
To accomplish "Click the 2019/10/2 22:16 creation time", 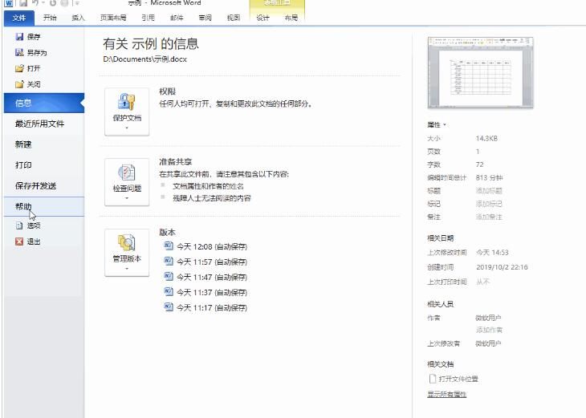I will [502, 267].
